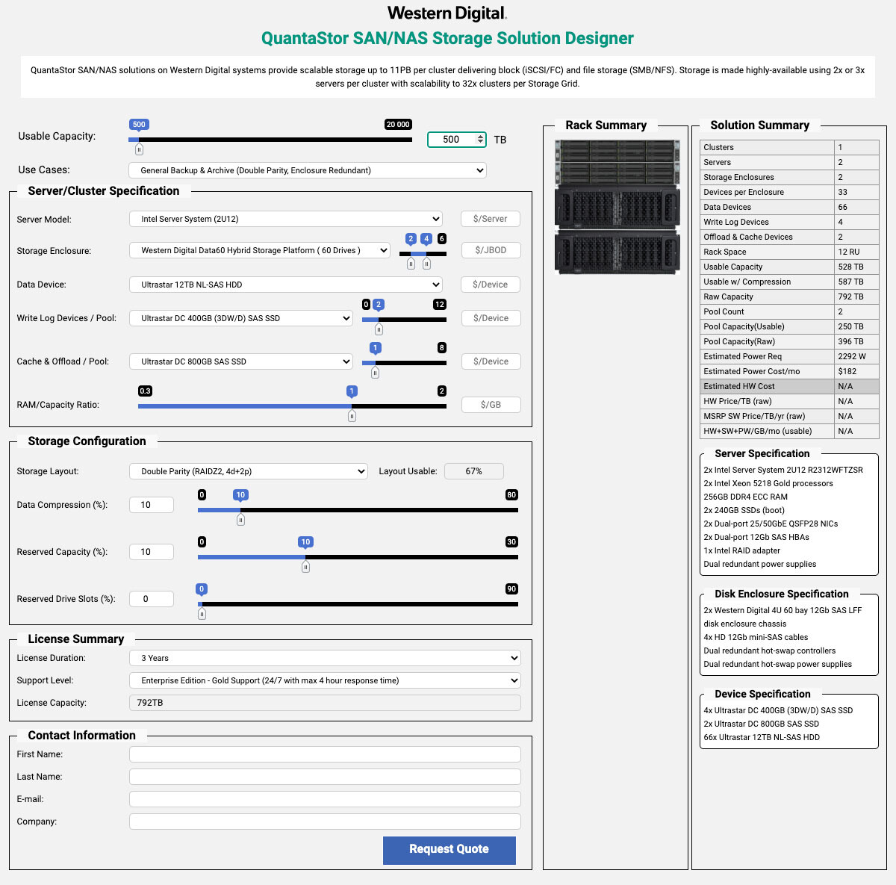Click the $/Server price field
The image size is (896, 885).
[x=491, y=219]
